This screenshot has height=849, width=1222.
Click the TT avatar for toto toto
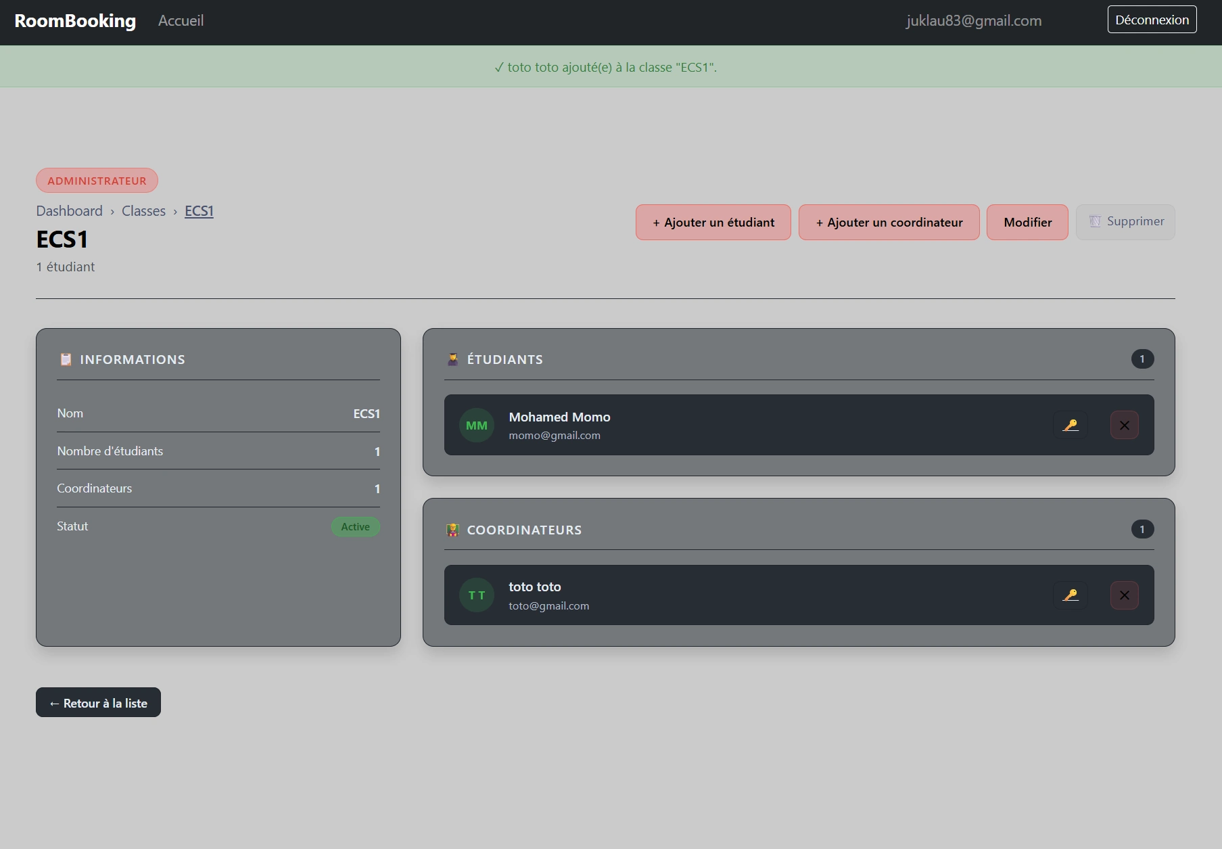tap(476, 595)
